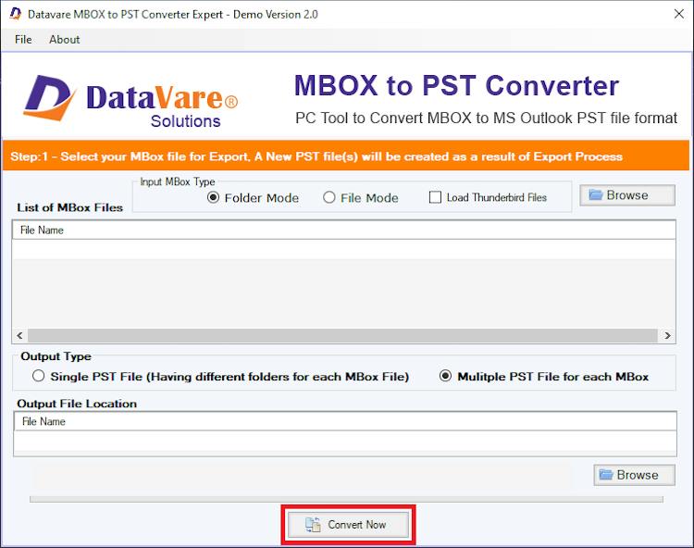Click the horizontal scrollbar track in file list
The height and width of the screenshot is (548, 694).
click(x=342, y=335)
